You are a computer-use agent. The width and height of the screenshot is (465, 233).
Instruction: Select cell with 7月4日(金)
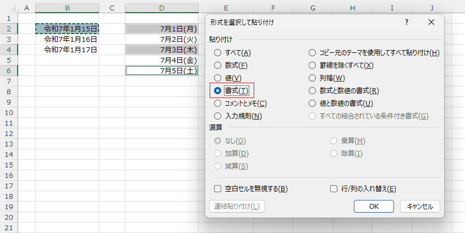(162, 60)
